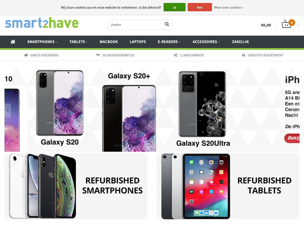Click the Grootste Assortiment gift icon

click(243, 55)
